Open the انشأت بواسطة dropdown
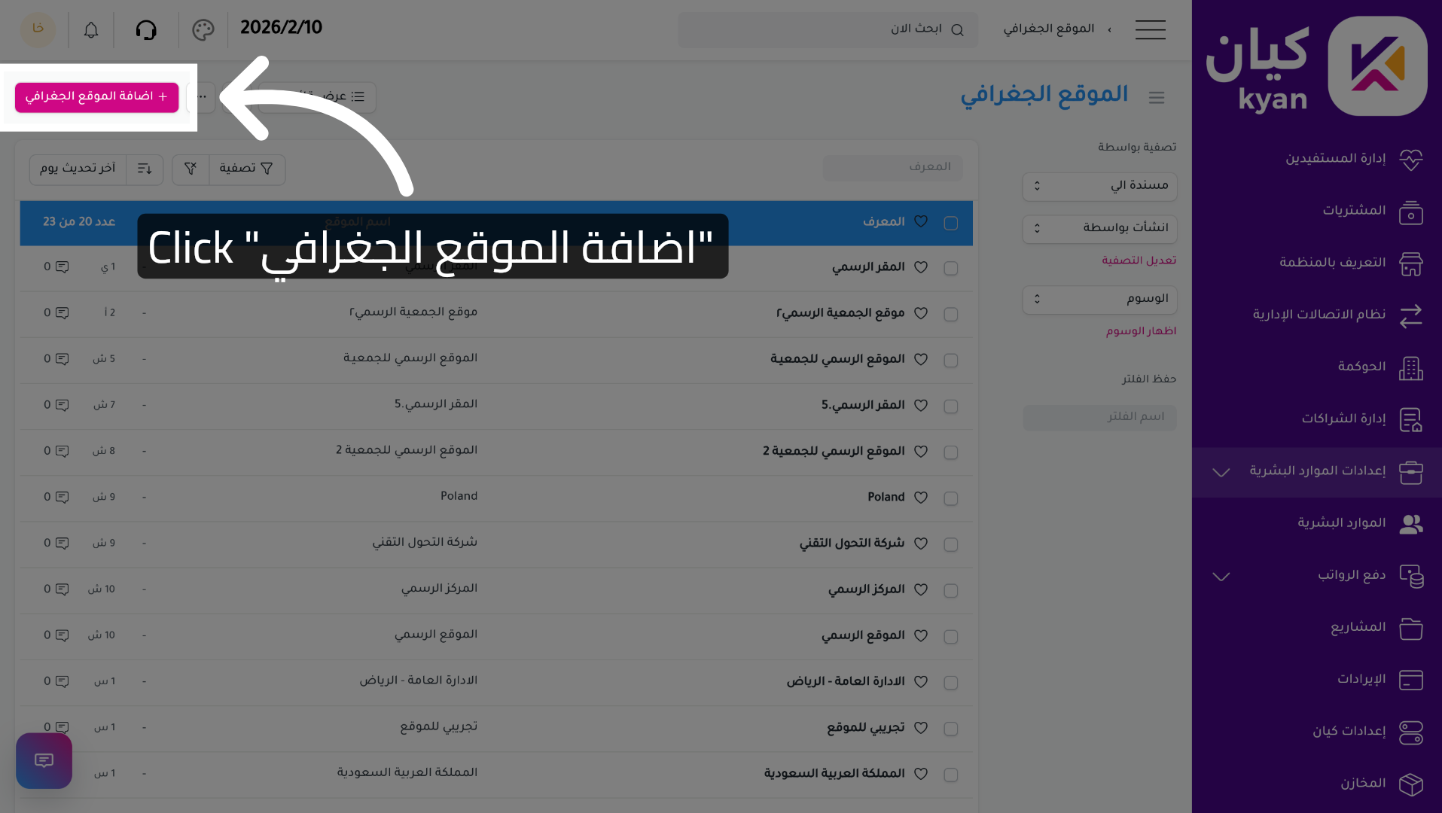The width and height of the screenshot is (1442, 813). coord(1099,228)
